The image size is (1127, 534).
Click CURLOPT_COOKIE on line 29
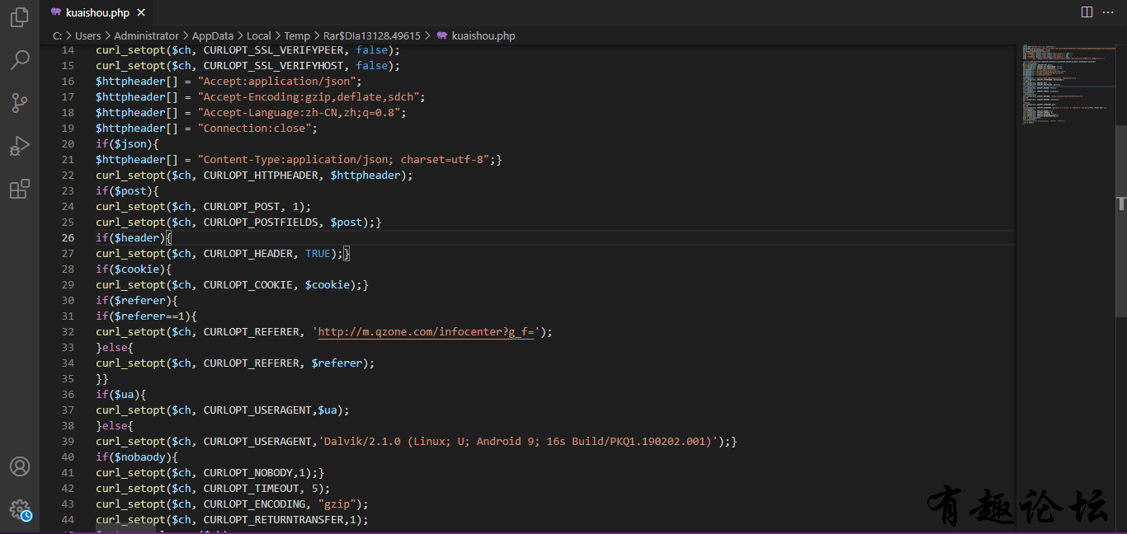click(248, 285)
